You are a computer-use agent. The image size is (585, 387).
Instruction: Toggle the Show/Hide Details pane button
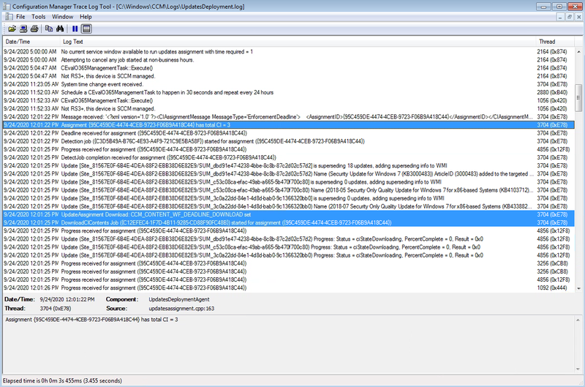86,29
